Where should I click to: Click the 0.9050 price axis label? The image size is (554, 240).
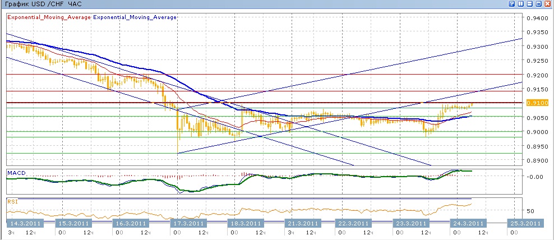537,117
